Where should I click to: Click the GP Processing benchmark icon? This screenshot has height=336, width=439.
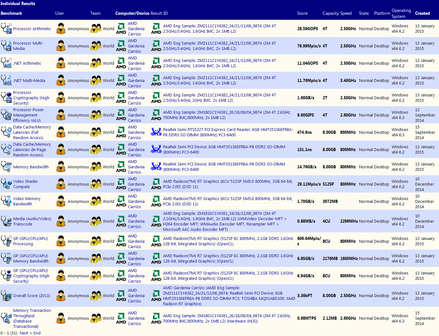tap(6, 241)
